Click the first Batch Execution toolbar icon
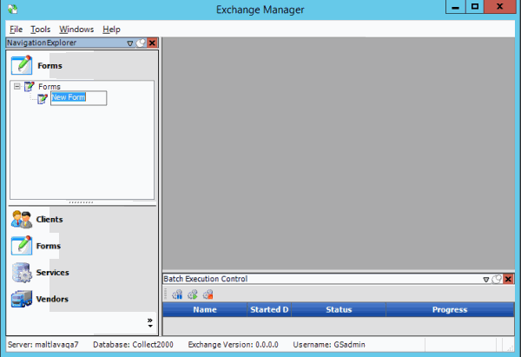The height and width of the screenshot is (357, 521). tap(177, 294)
